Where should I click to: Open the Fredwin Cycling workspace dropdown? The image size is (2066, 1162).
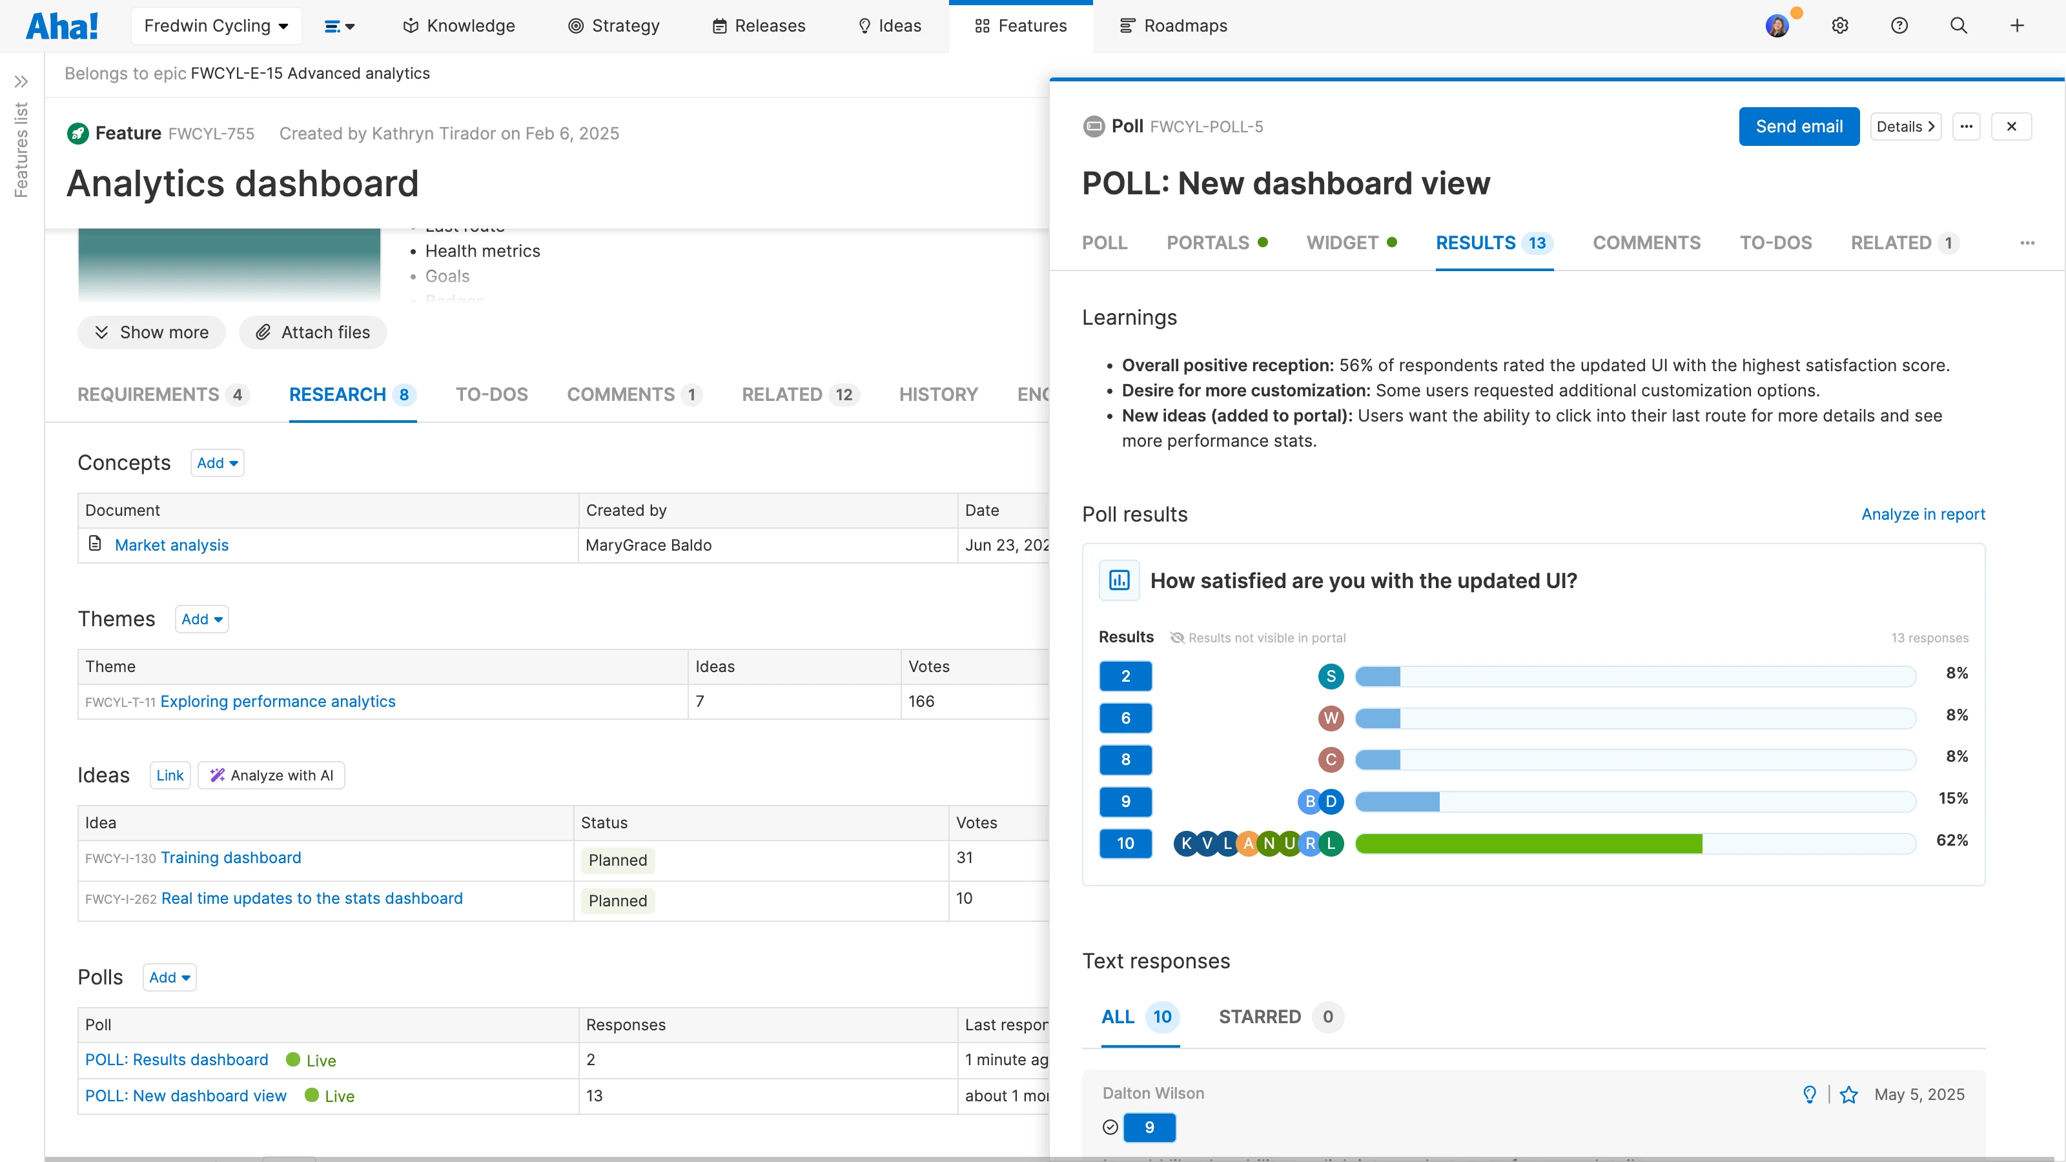(216, 25)
